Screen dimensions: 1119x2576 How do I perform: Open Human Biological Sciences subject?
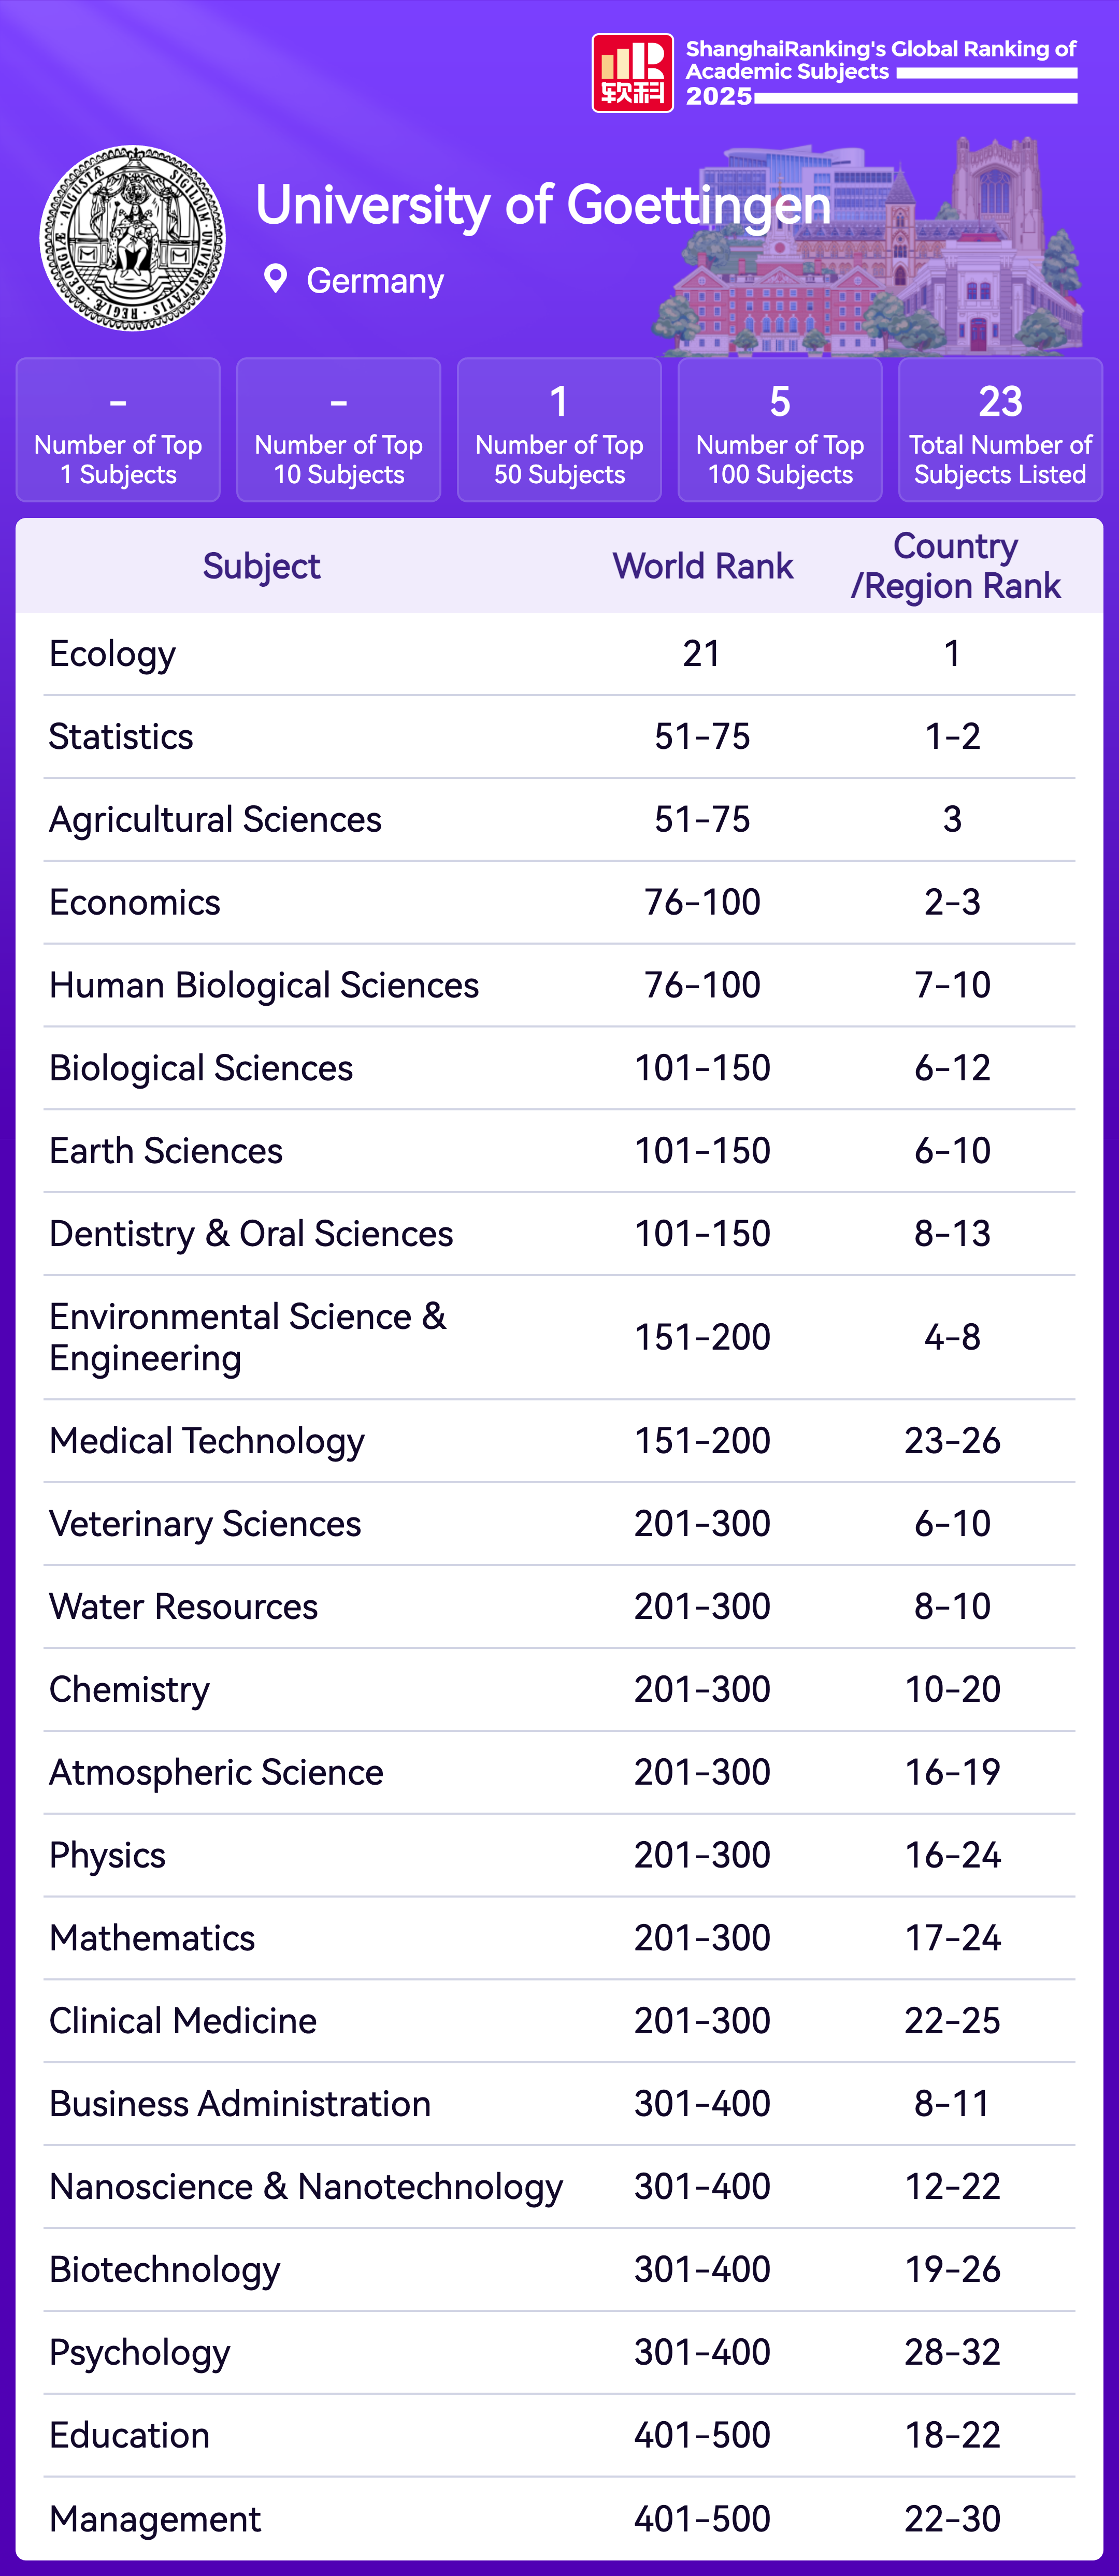[x=264, y=985]
